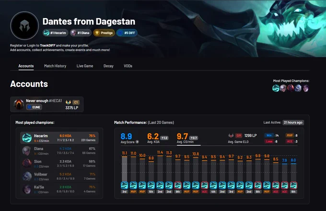Click the Hecarim icon under the 11.1 bar
This screenshot has width=326, height=211.
coord(124,185)
